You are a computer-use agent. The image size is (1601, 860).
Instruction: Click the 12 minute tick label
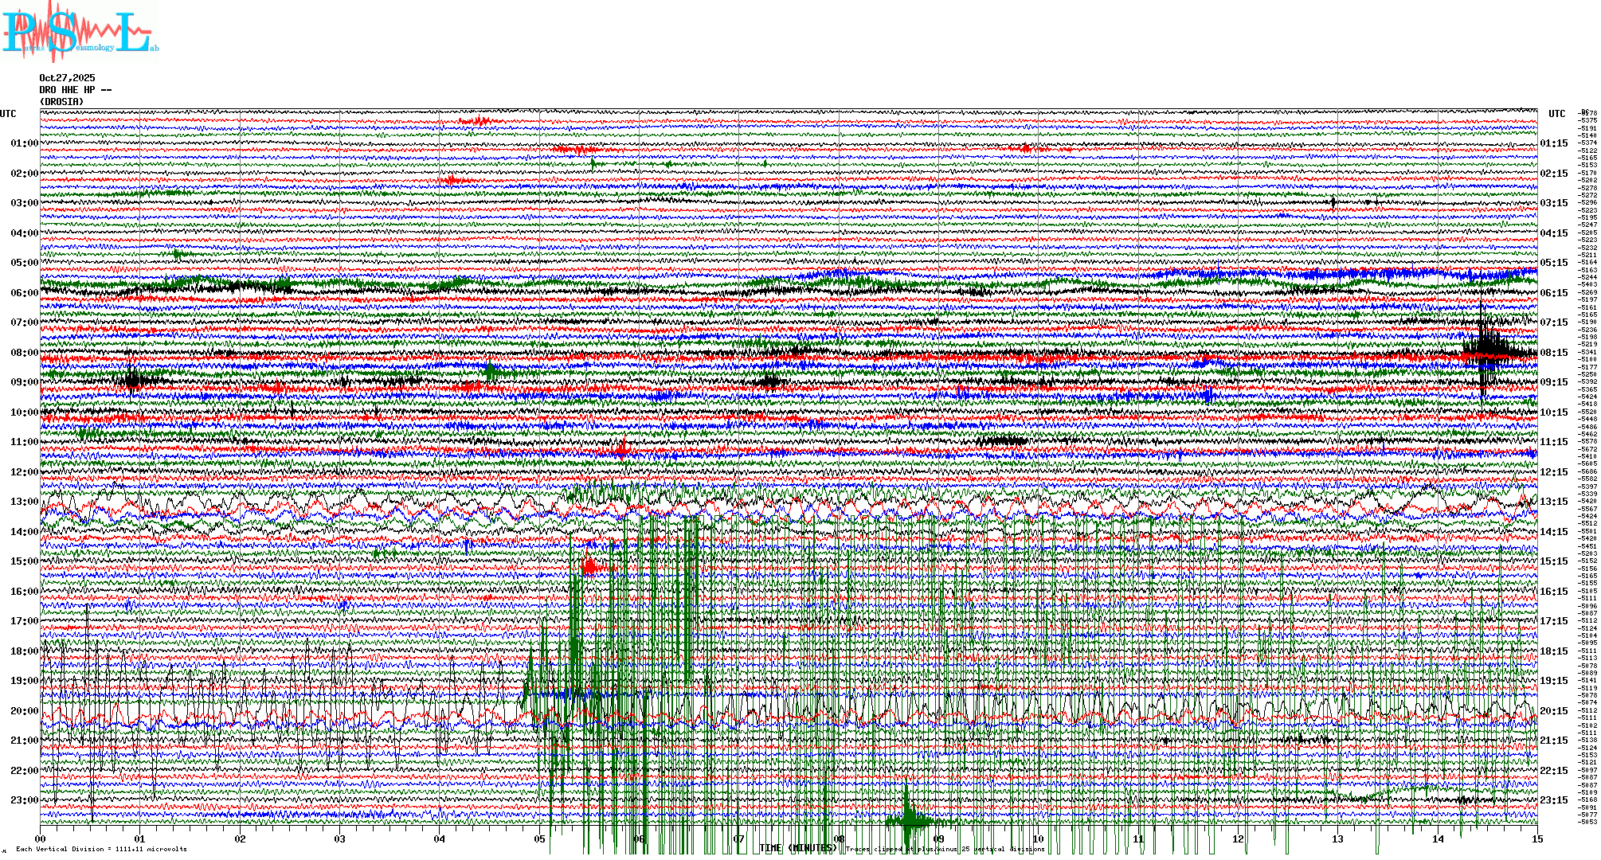(1238, 839)
